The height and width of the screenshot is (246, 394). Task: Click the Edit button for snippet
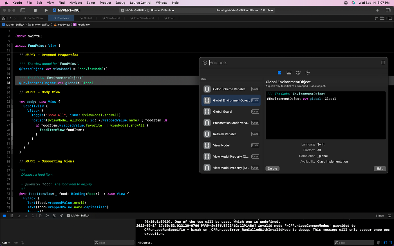click(x=380, y=168)
